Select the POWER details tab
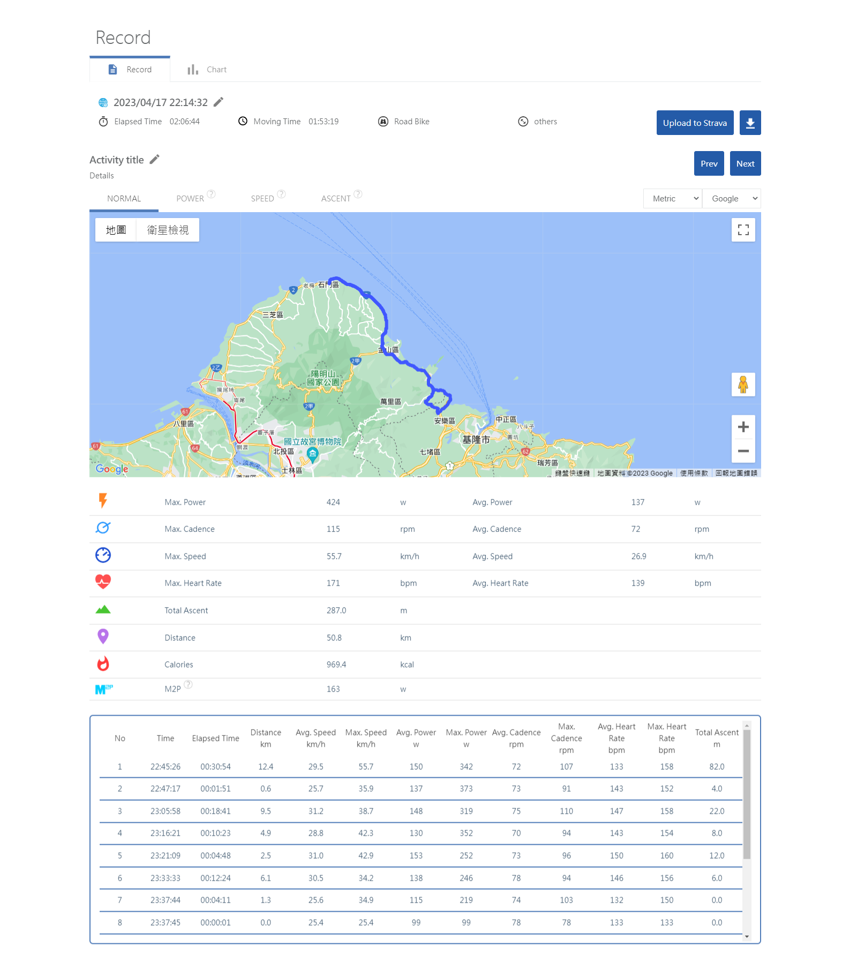This screenshot has height=953, width=857. tap(190, 199)
